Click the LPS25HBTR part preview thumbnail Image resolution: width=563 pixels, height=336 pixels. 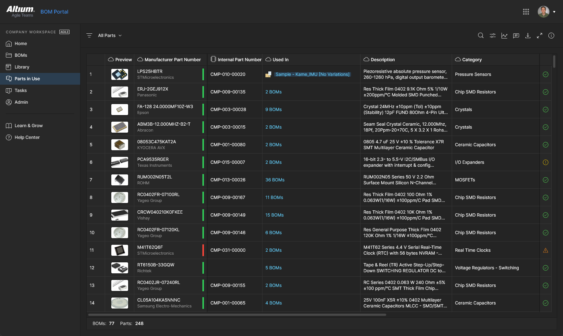[120, 74]
